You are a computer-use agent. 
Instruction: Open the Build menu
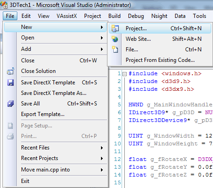pyautogui.click(x=114, y=16)
